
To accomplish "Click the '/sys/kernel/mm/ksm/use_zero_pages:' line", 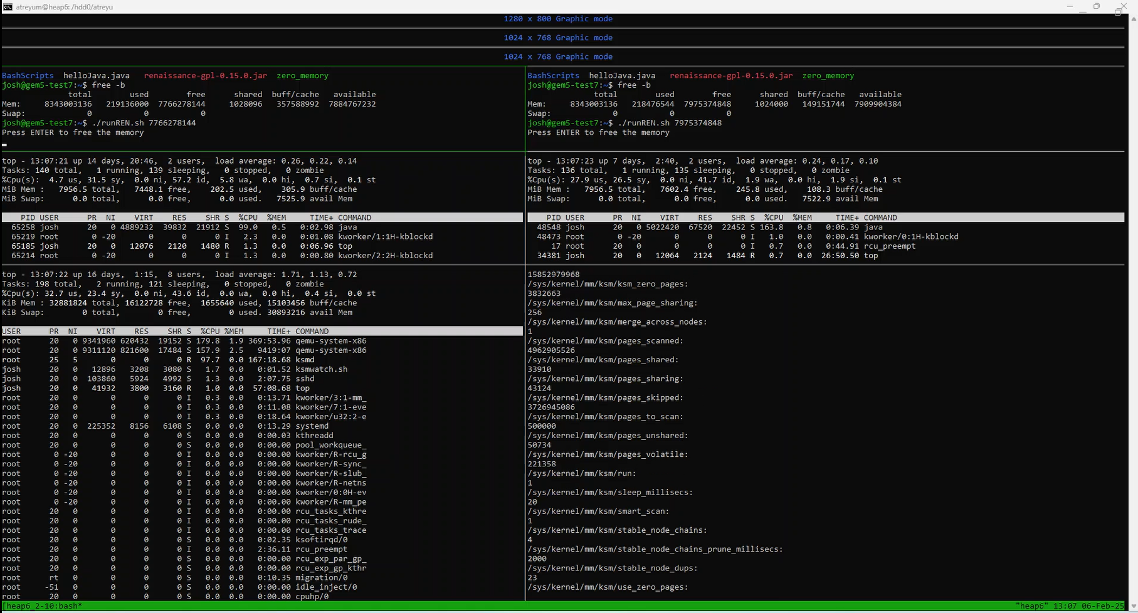I will click(x=608, y=587).
